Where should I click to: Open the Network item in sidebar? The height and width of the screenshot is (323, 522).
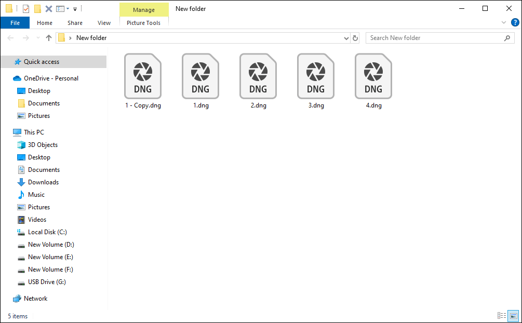point(35,298)
